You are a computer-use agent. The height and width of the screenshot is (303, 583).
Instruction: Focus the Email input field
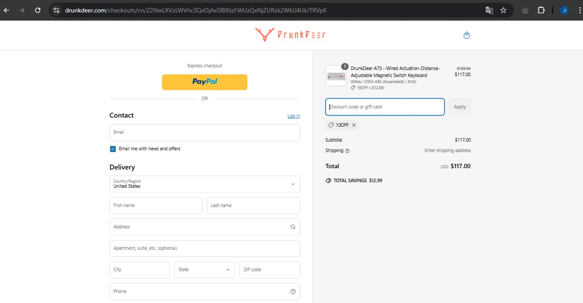click(x=205, y=133)
